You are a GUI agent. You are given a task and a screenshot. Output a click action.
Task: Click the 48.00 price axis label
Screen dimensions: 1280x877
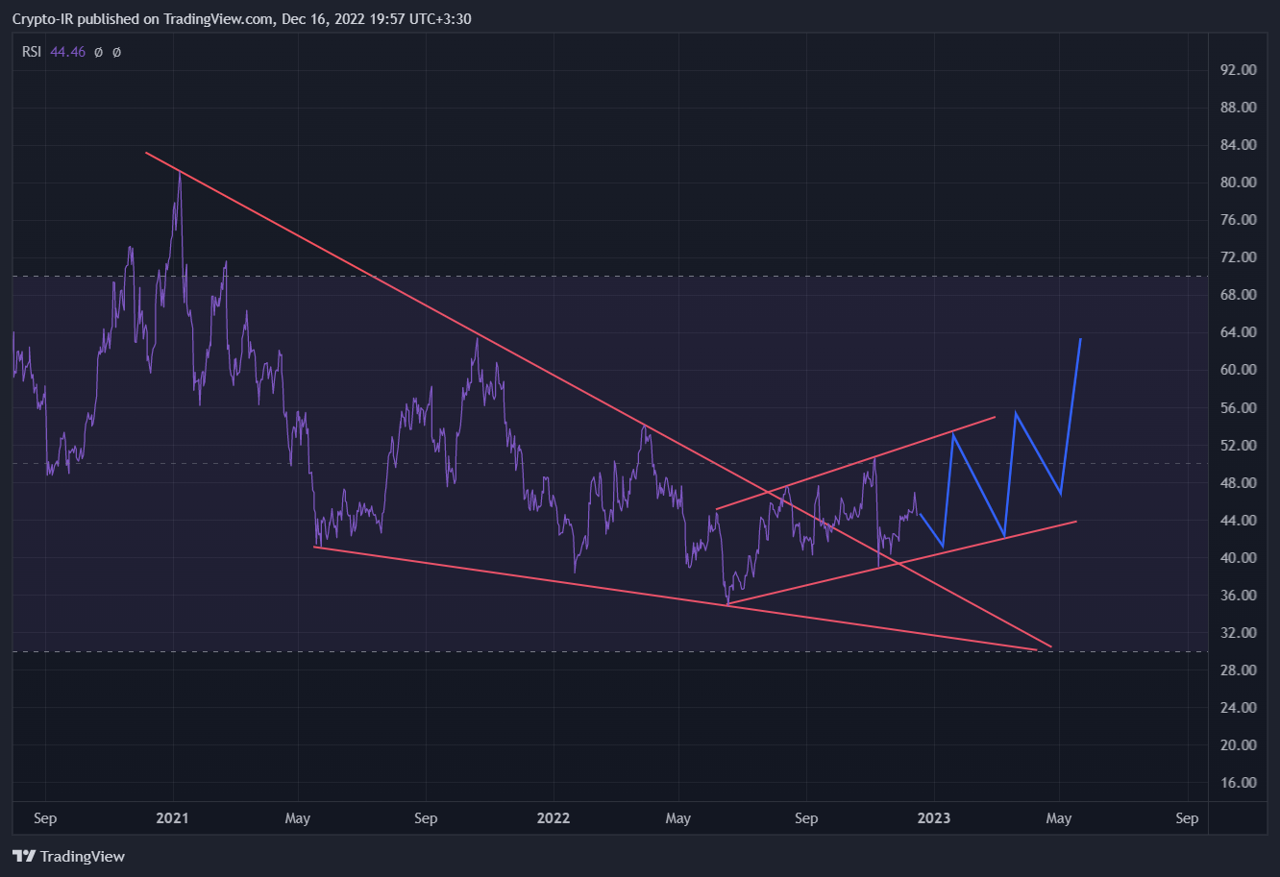tap(1237, 483)
